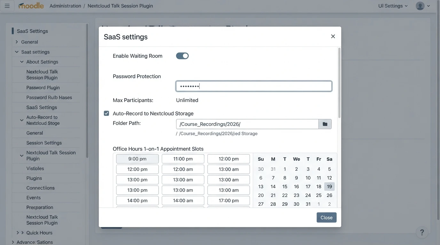The image size is (440, 245).
Task: Uncheck Auto-Record to Nextcloud Storage checkbox
Action: pos(106,113)
